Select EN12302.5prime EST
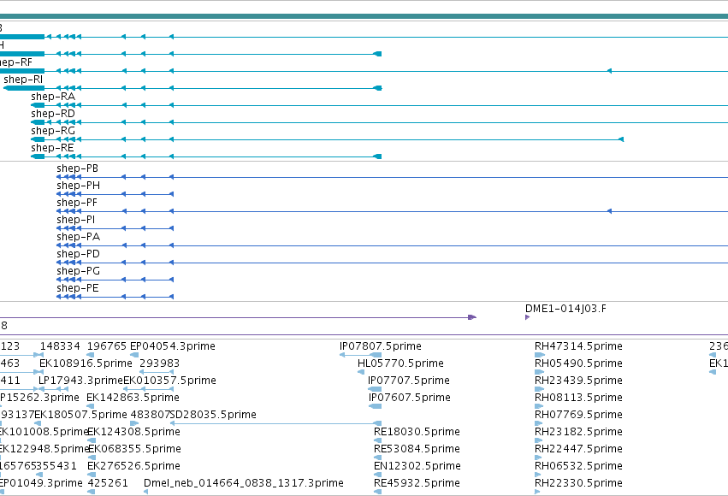The height and width of the screenshot is (496, 728). tap(417, 466)
